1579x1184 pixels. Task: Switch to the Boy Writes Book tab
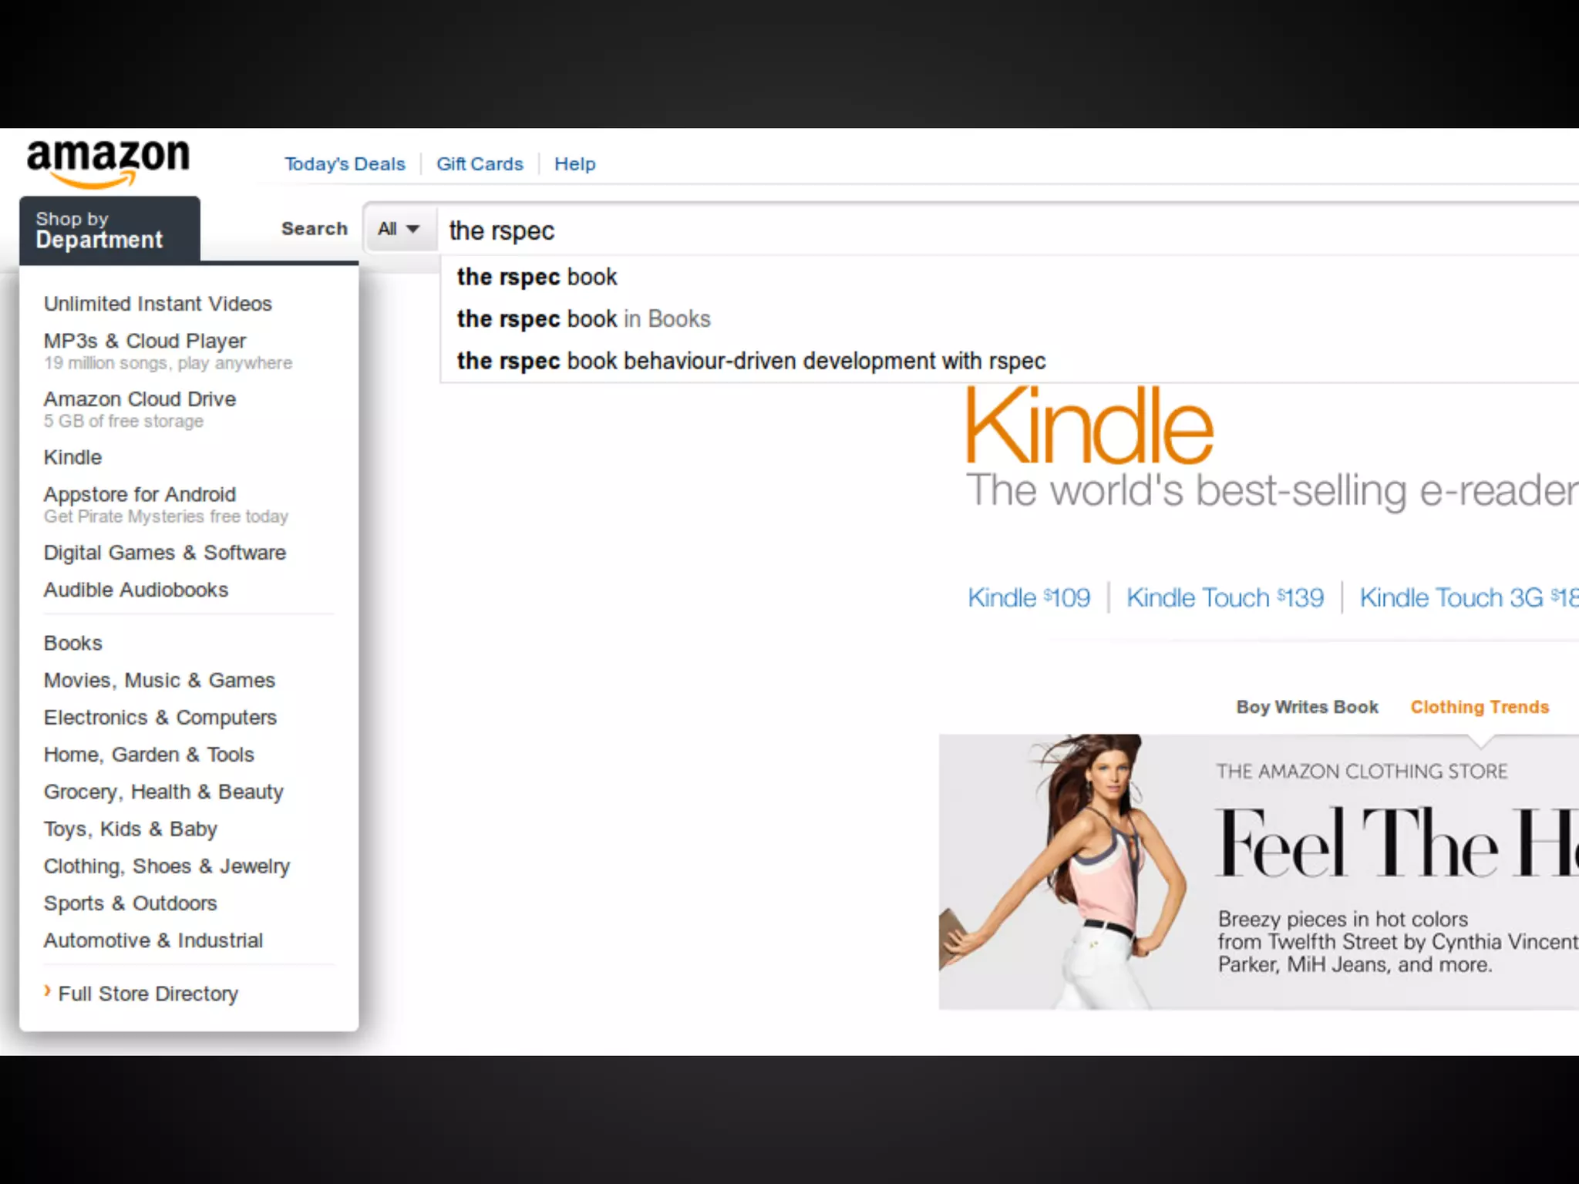click(x=1307, y=707)
